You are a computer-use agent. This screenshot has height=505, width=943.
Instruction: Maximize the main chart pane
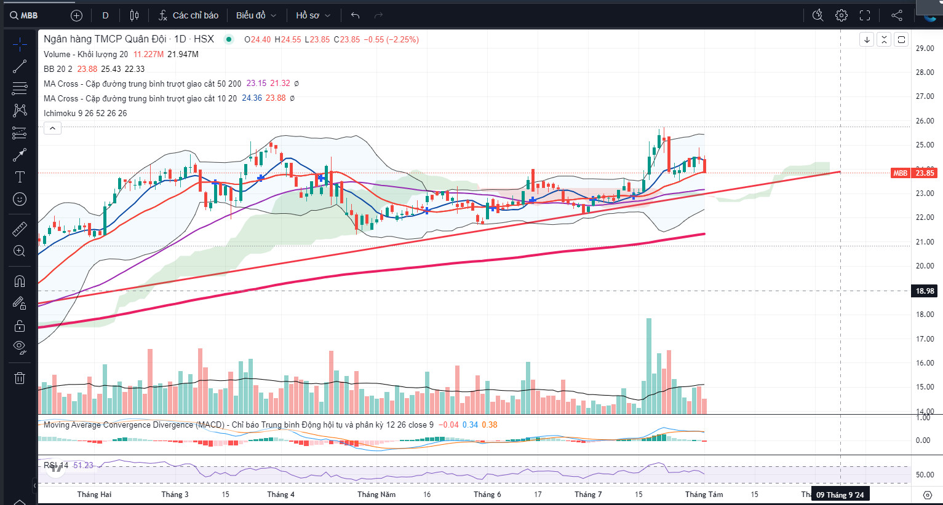[901, 39]
